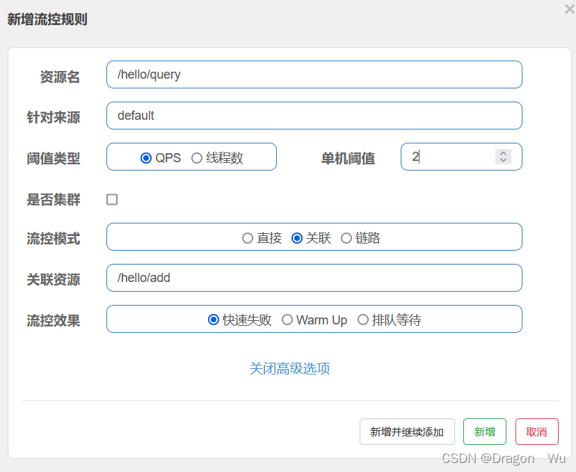
Task: Choose 链路 flow control mode
Action: tap(346, 238)
